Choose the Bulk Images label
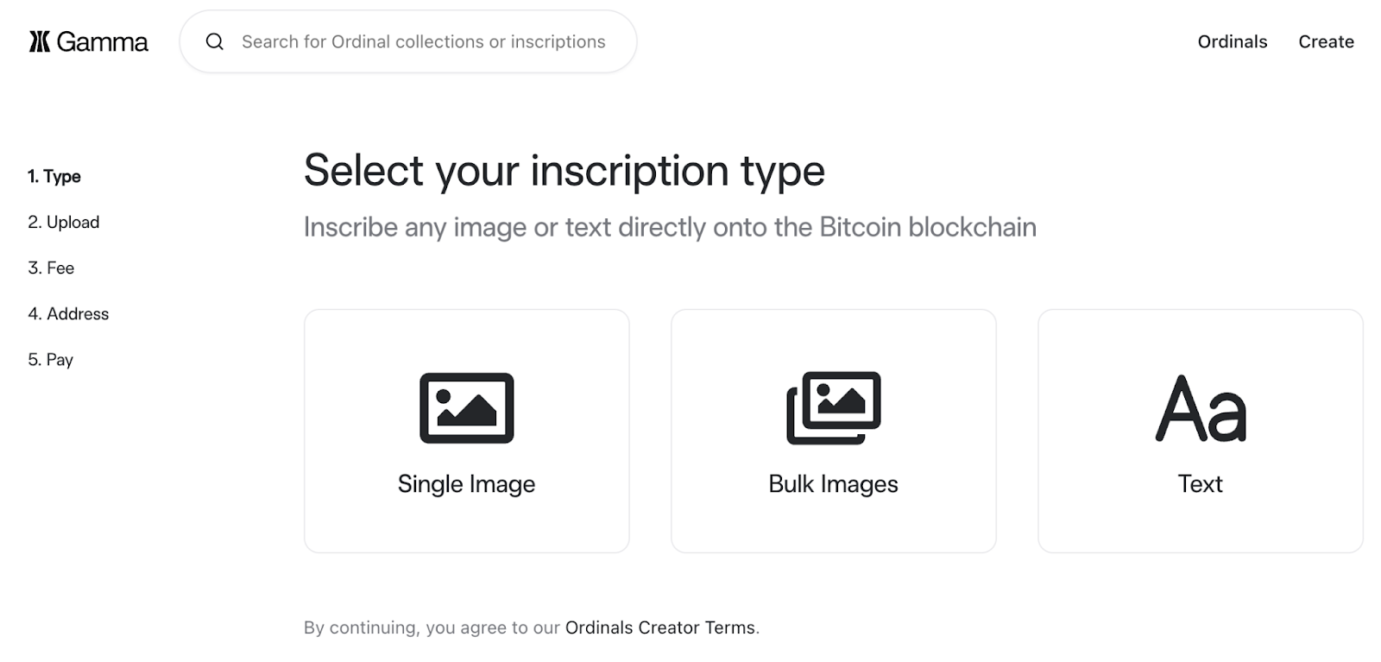The width and height of the screenshot is (1381, 662). (x=833, y=483)
